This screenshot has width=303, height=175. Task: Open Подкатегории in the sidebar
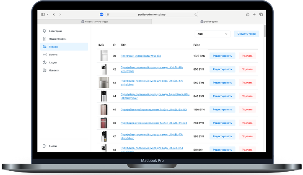(64, 39)
